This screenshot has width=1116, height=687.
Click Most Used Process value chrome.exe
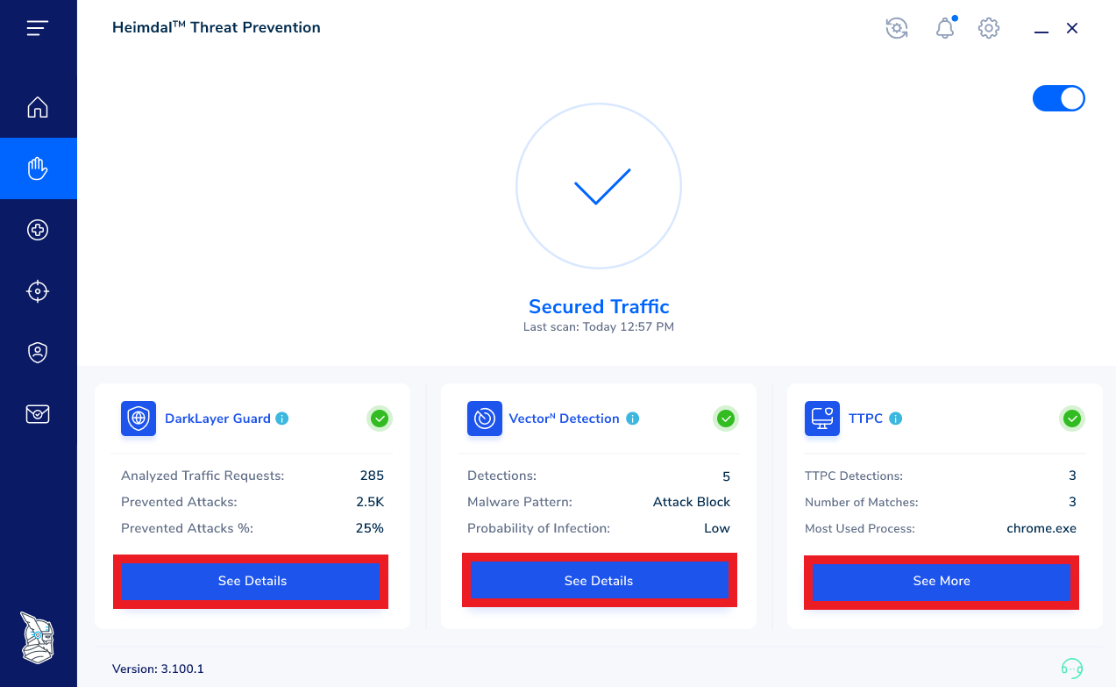[1041, 528]
